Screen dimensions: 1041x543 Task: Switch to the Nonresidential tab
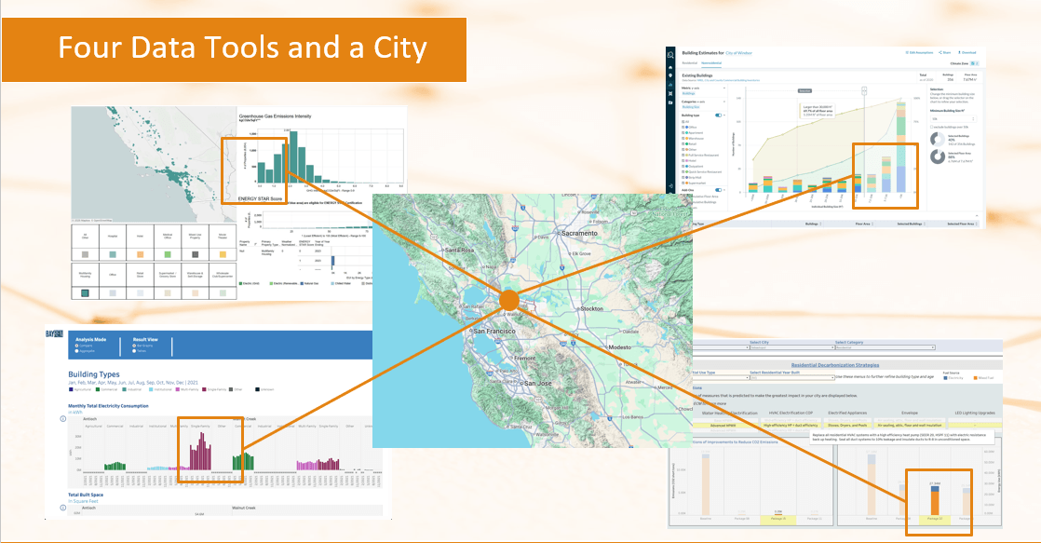[x=710, y=62]
